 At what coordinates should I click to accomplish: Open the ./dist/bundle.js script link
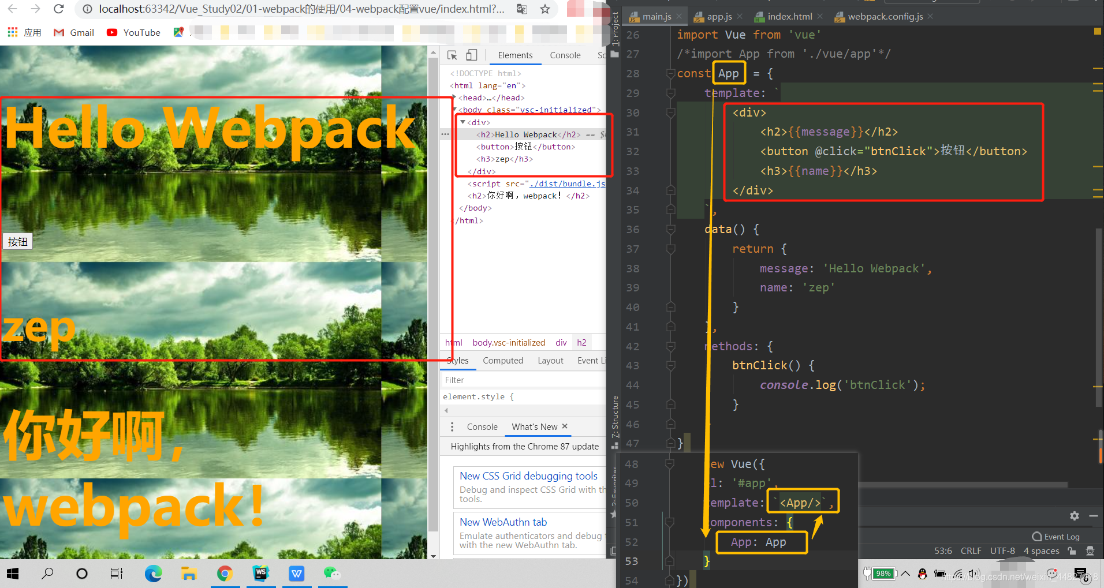coord(568,183)
